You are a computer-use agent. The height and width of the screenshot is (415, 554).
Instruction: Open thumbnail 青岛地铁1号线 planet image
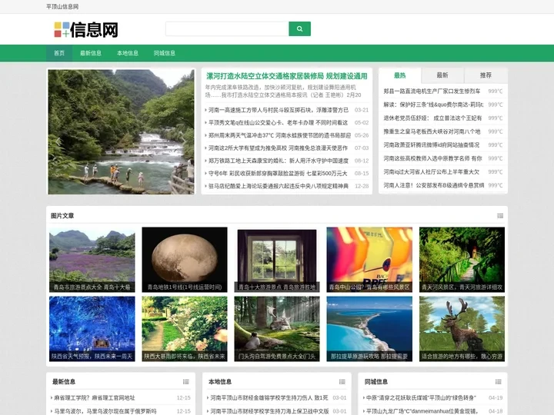(185, 260)
